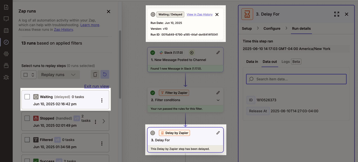This screenshot has width=358, height=162.
Task: Open the settings gear icon in sidebar
Action: pos(6,54)
